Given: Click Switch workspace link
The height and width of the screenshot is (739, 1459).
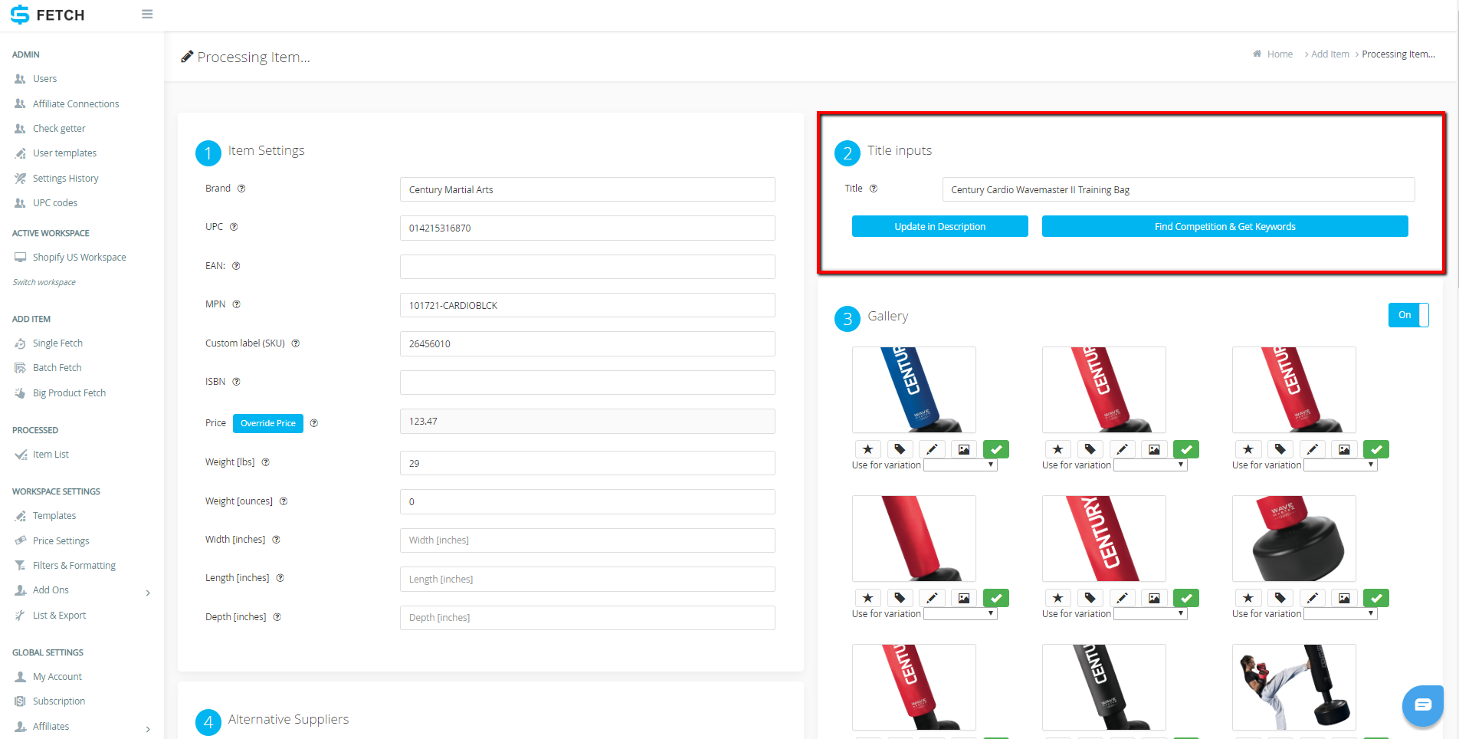Looking at the screenshot, I should 44,282.
